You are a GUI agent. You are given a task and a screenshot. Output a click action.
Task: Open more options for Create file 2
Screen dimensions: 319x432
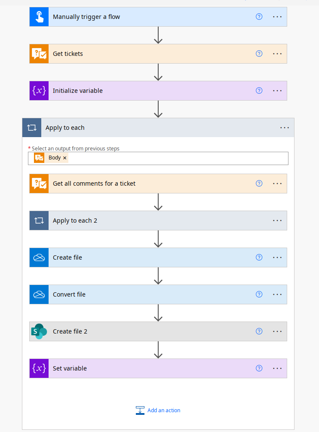(277, 331)
